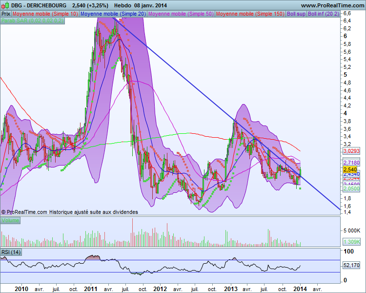Click the 2,540 (+3,25%) quote text

(90, 5)
